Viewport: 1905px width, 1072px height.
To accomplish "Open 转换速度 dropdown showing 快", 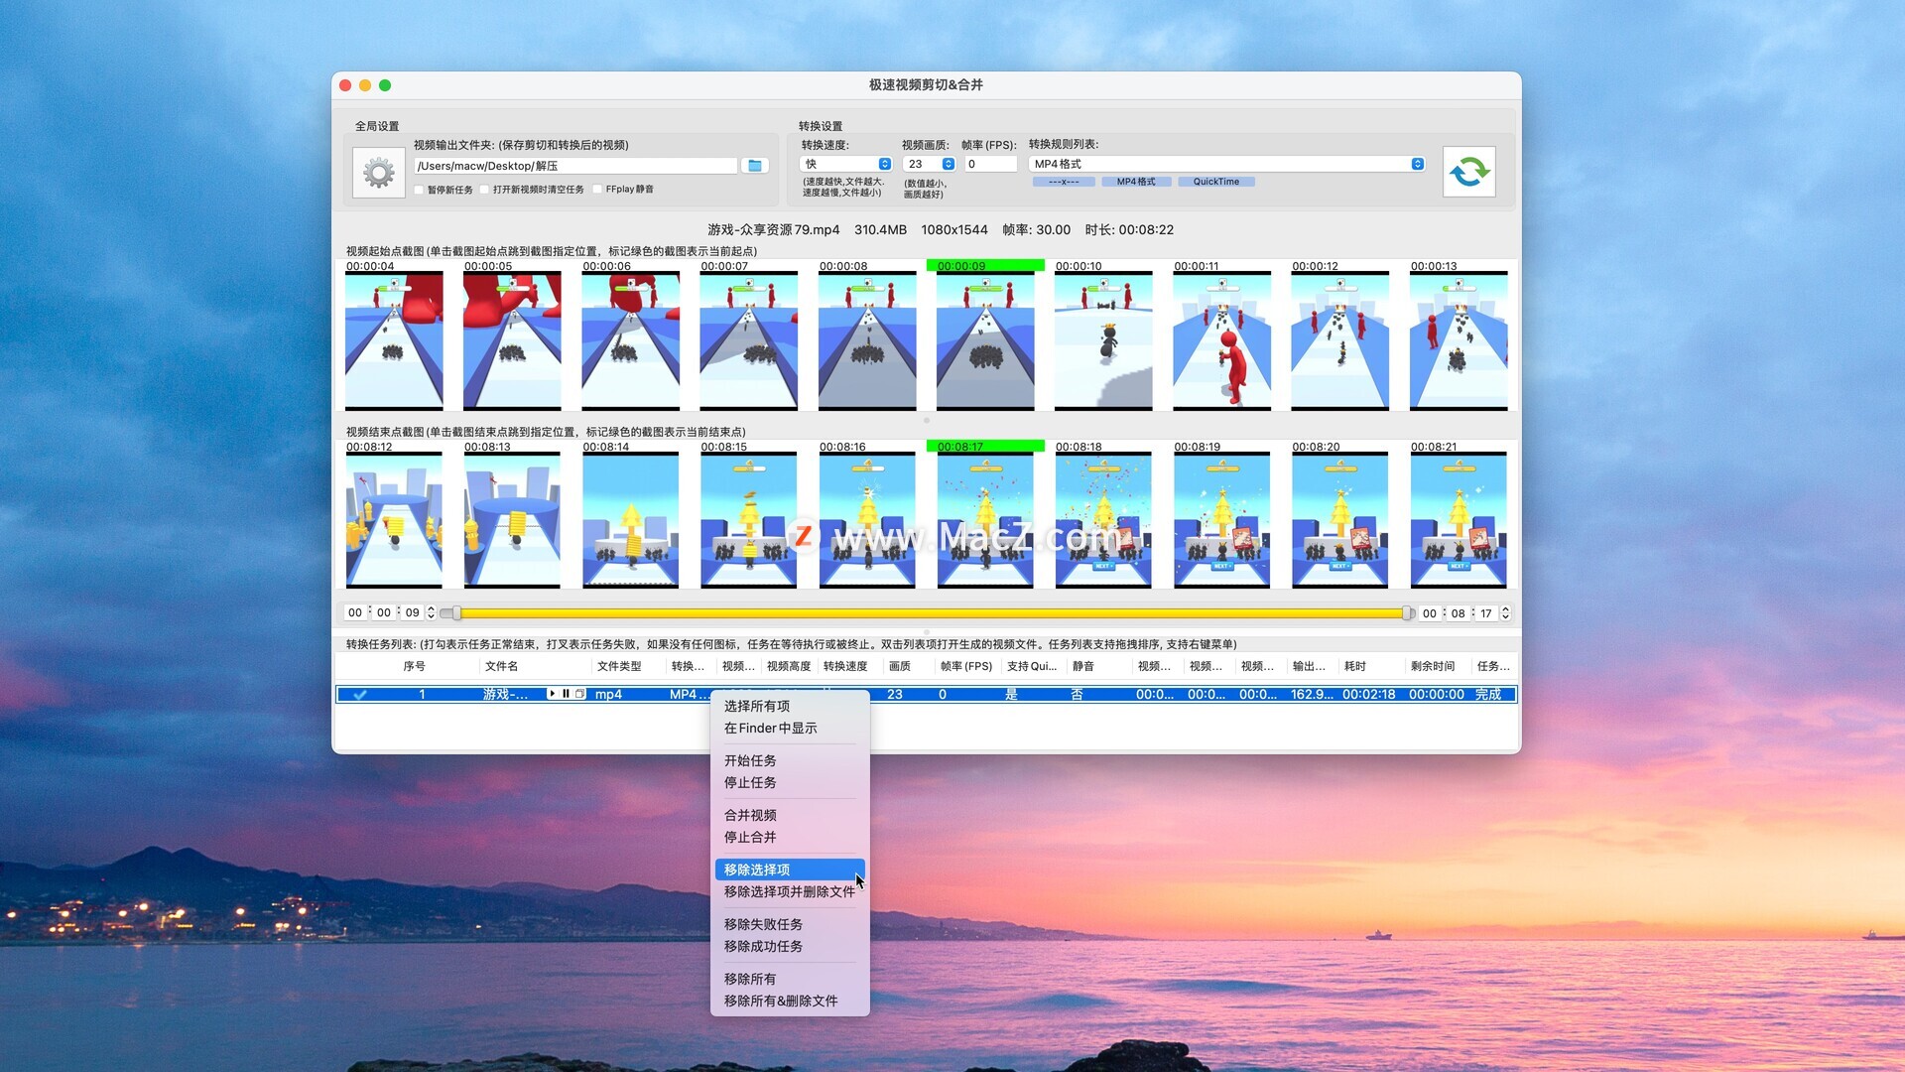I will pos(846,164).
